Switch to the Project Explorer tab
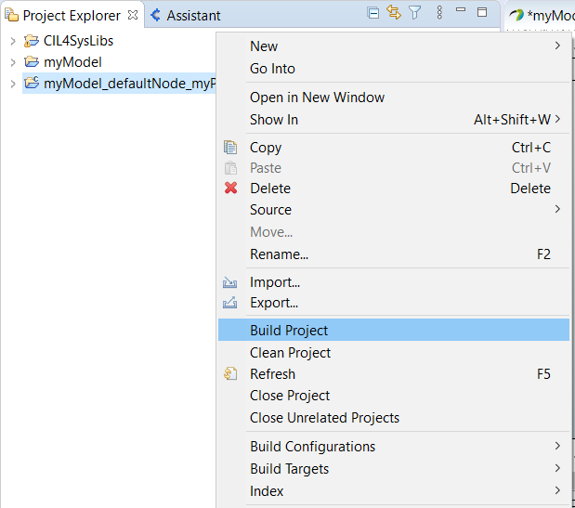575x508 pixels. [72, 16]
